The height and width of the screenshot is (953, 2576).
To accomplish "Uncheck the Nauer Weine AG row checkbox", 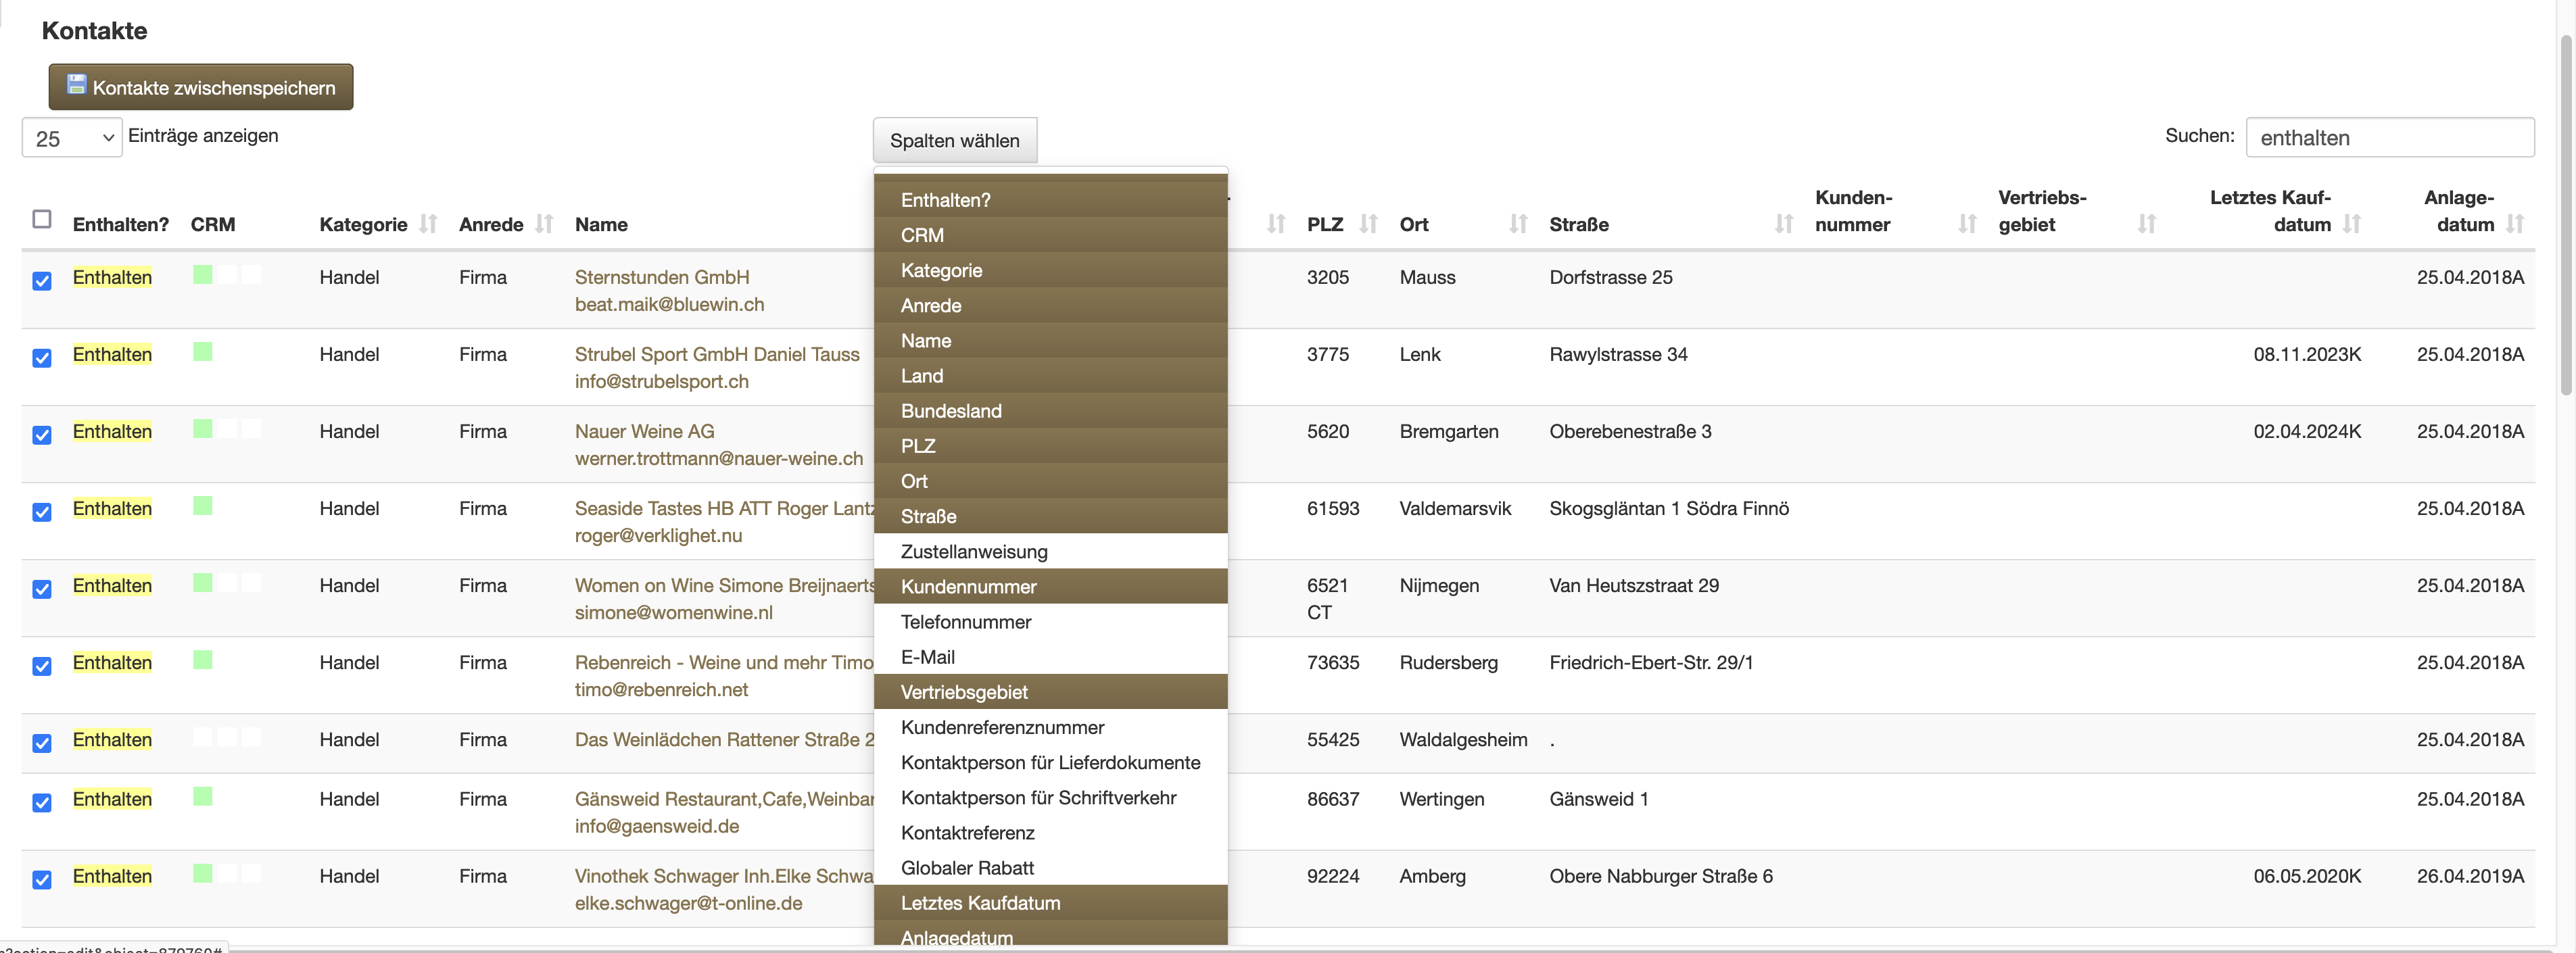I will [x=42, y=435].
